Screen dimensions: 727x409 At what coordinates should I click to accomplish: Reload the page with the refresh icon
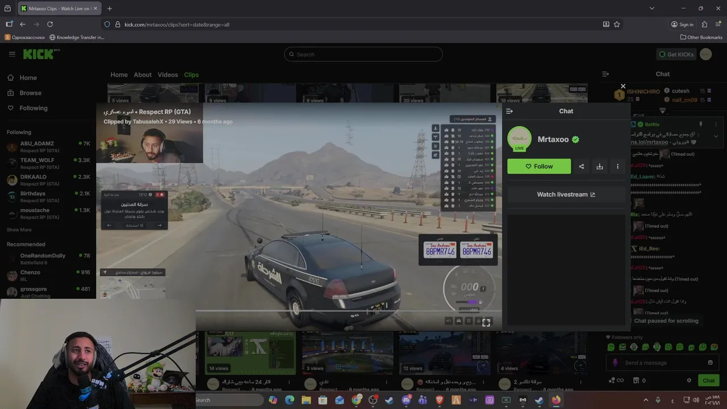pyautogui.click(x=50, y=24)
